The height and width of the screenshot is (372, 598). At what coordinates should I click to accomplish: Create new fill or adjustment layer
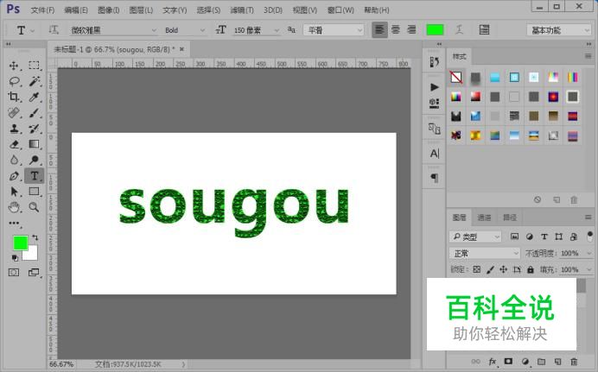525,362
